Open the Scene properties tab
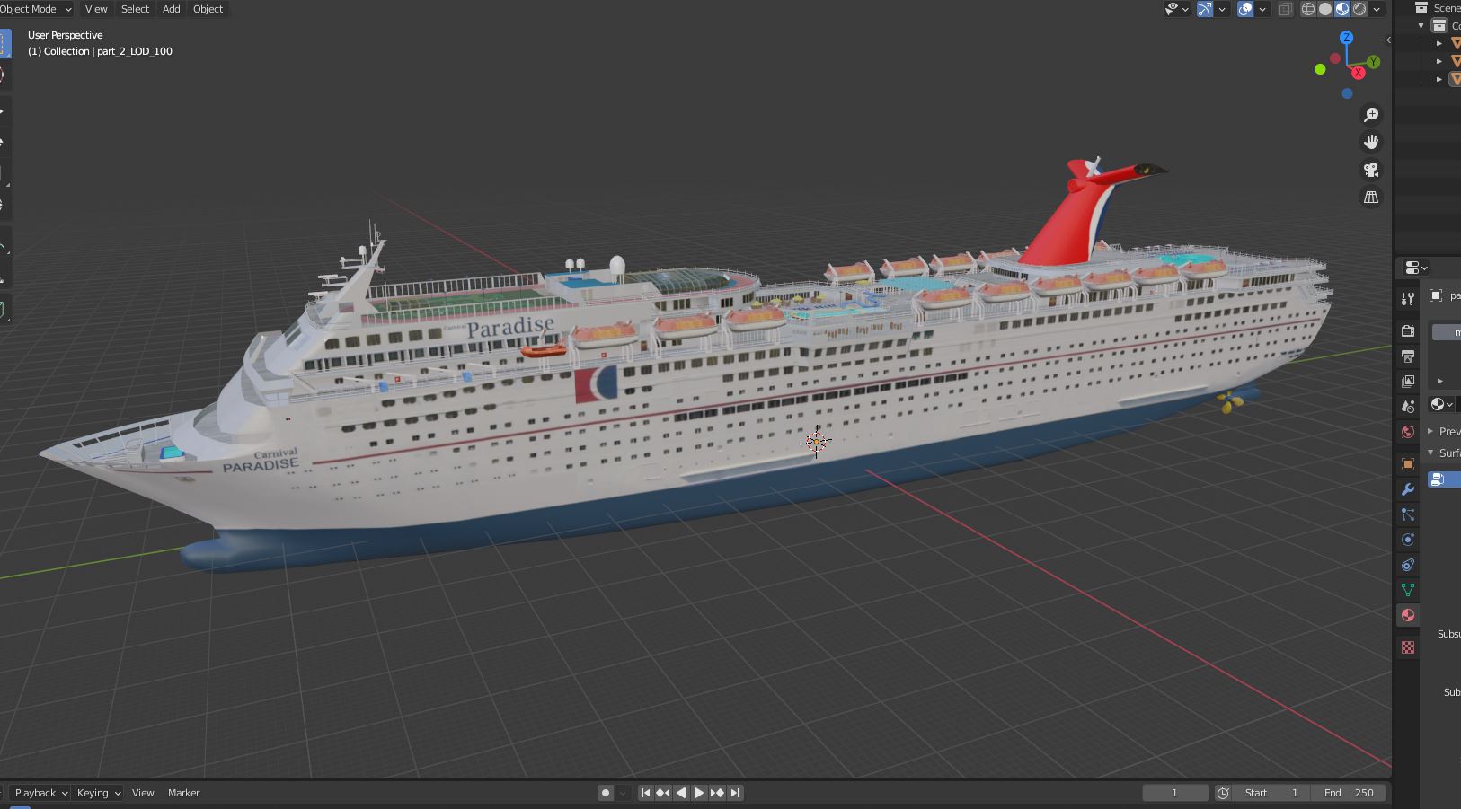Viewport: 1461px width, 809px height. click(x=1408, y=407)
